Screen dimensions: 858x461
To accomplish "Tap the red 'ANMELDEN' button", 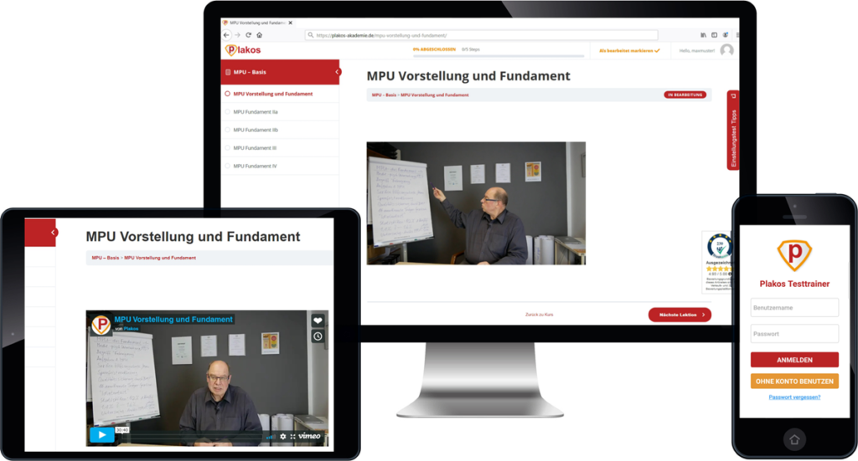I will [794, 360].
